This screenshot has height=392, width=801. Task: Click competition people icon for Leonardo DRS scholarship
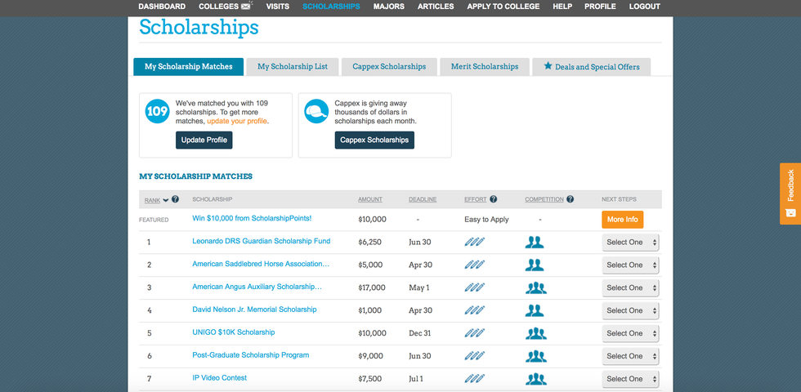click(535, 243)
